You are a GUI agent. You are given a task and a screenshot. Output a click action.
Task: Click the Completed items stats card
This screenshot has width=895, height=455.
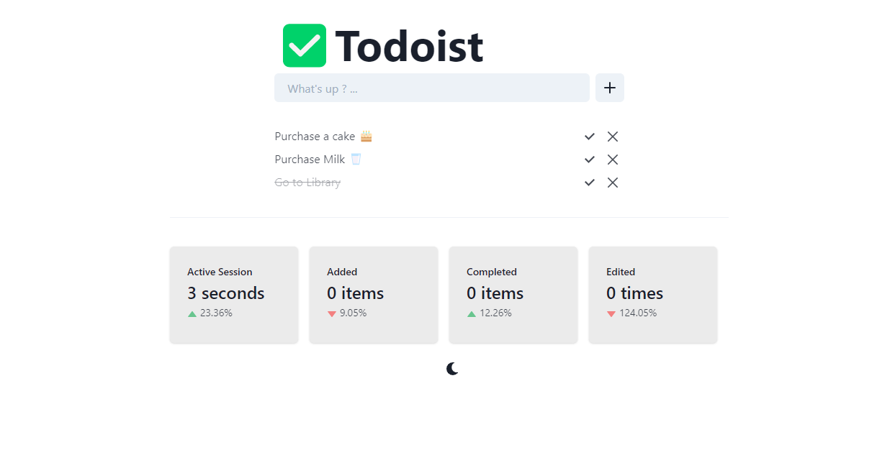click(513, 295)
